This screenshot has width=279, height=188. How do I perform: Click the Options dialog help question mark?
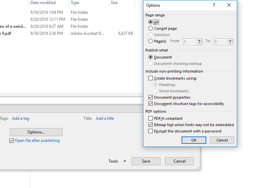[214, 5]
